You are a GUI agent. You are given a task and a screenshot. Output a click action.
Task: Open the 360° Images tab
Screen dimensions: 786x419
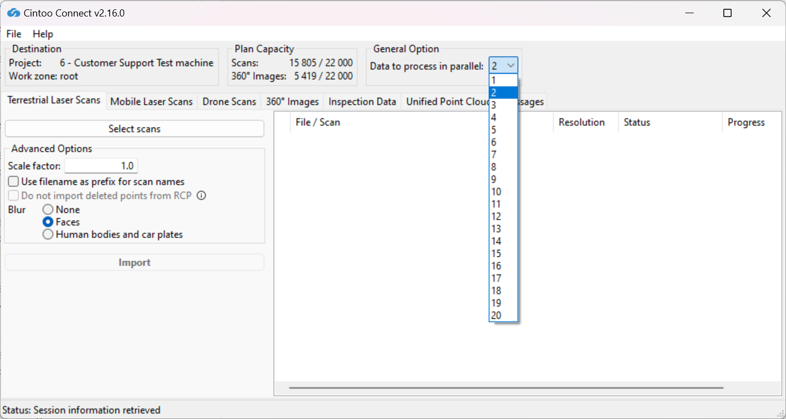click(292, 102)
